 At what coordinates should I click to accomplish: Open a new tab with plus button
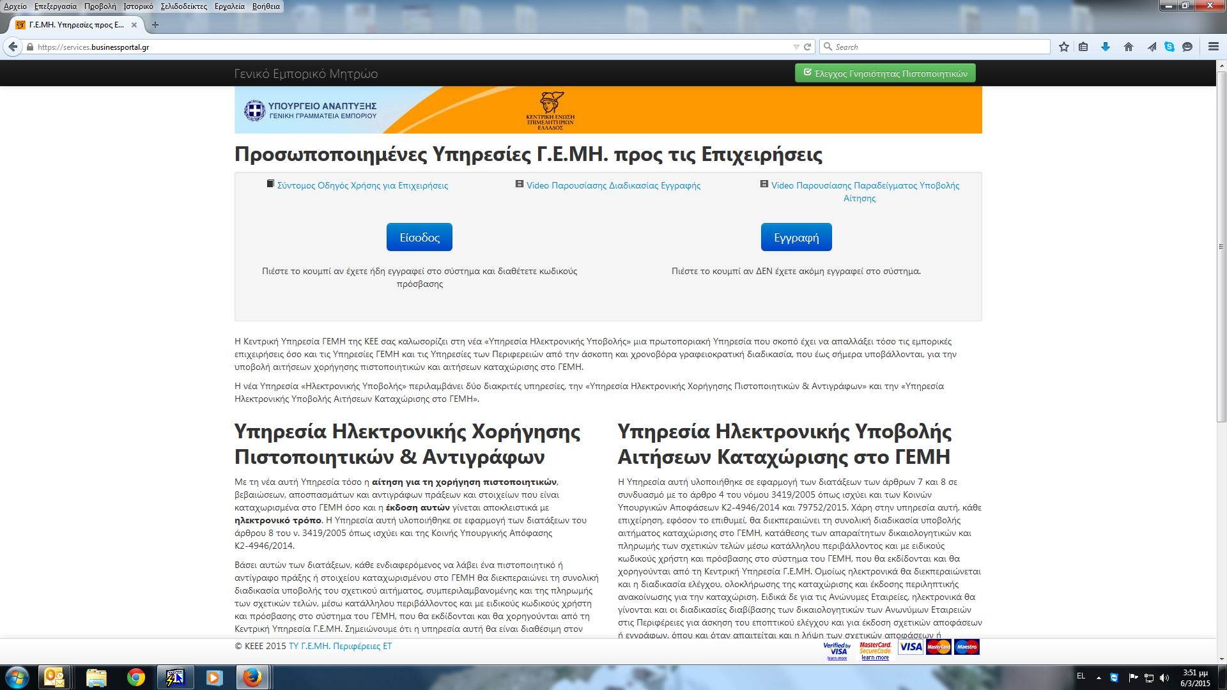coord(155,25)
